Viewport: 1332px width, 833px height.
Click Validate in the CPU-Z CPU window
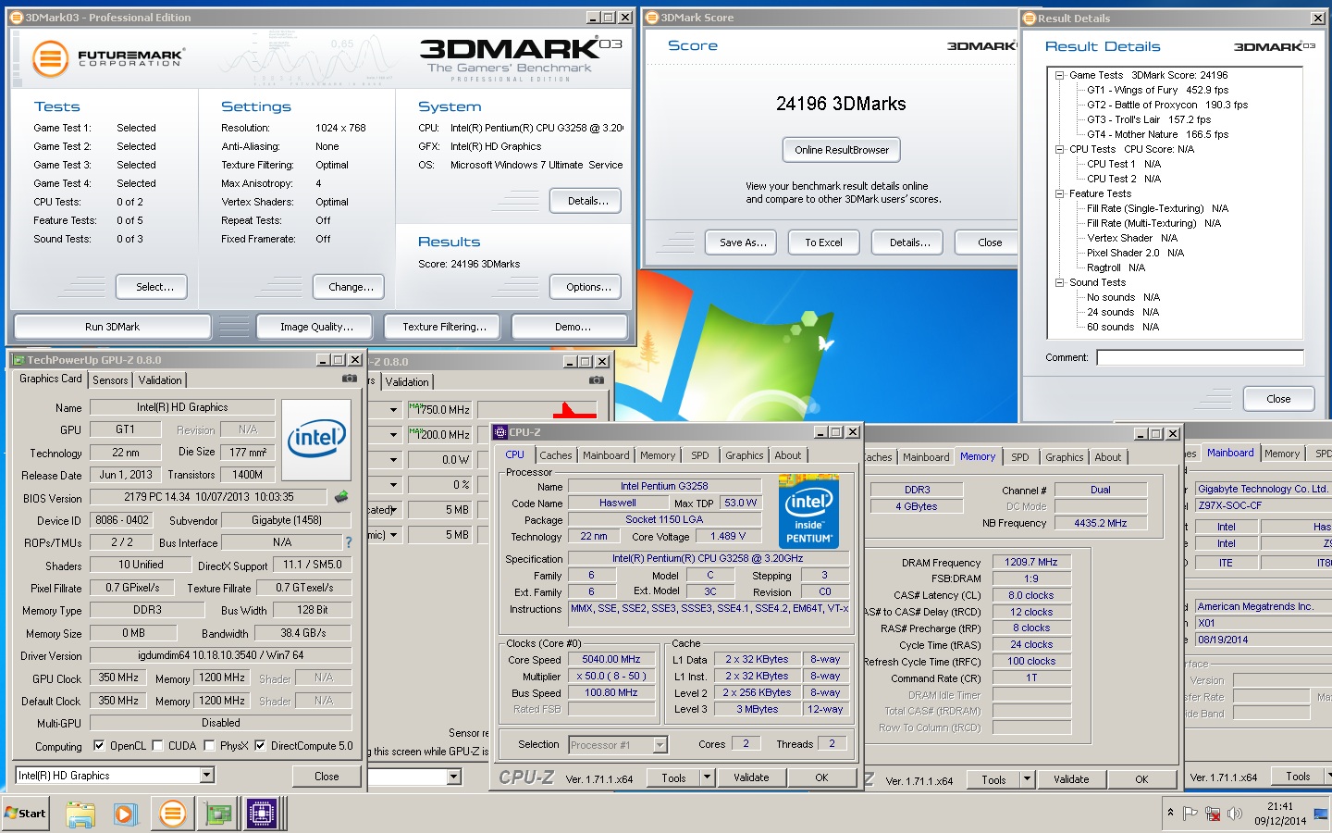[x=751, y=777]
